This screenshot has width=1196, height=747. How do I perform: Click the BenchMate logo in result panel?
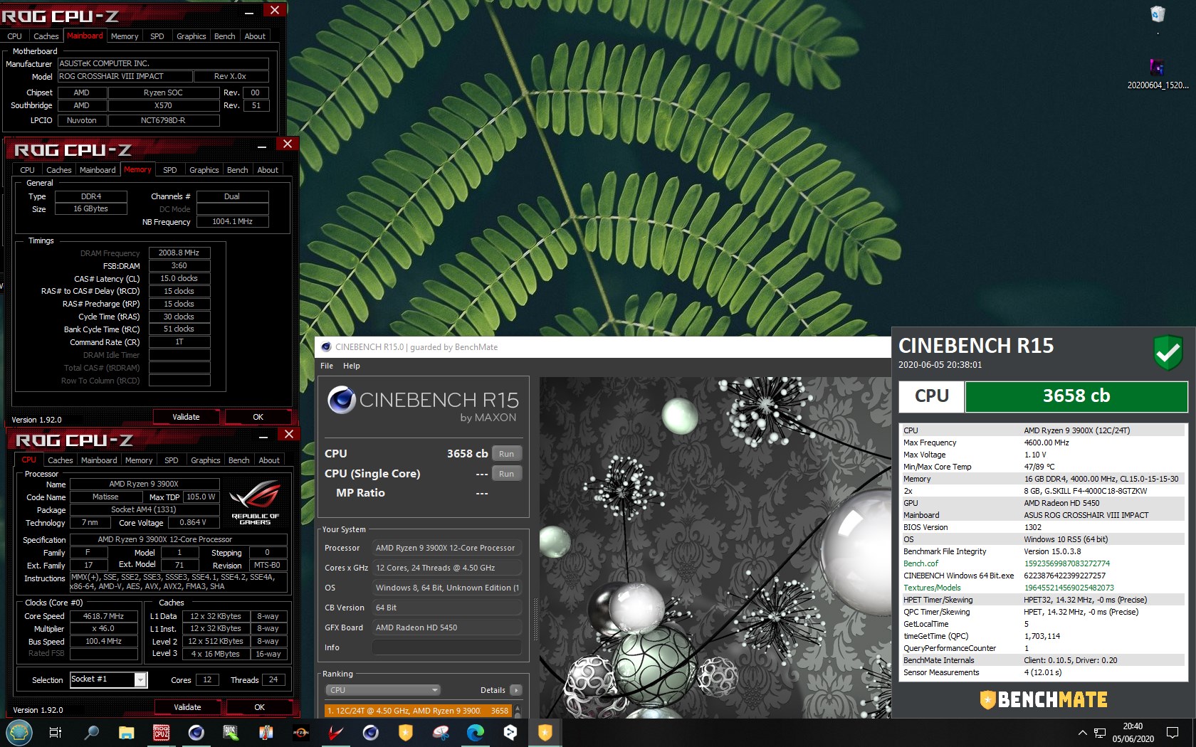(x=1044, y=700)
